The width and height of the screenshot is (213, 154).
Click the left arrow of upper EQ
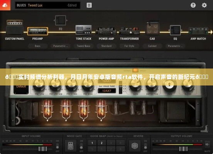pos(54,20)
